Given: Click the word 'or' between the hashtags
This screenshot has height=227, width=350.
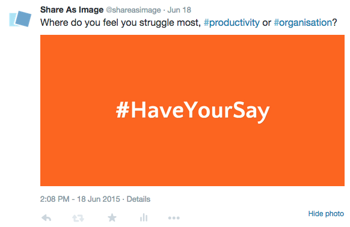Looking at the screenshot, I should click(267, 23).
